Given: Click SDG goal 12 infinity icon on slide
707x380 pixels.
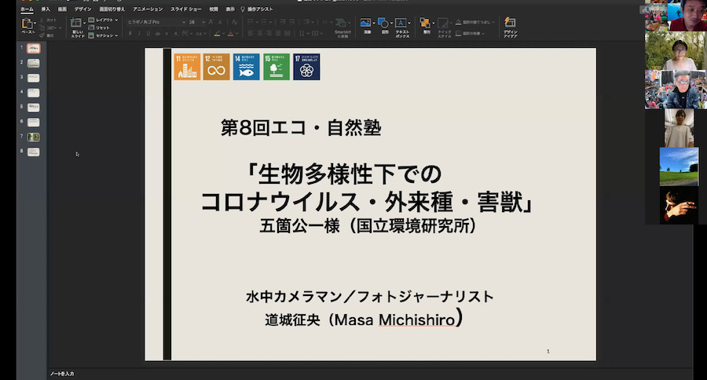Looking at the screenshot, I should tap(217, 67).
